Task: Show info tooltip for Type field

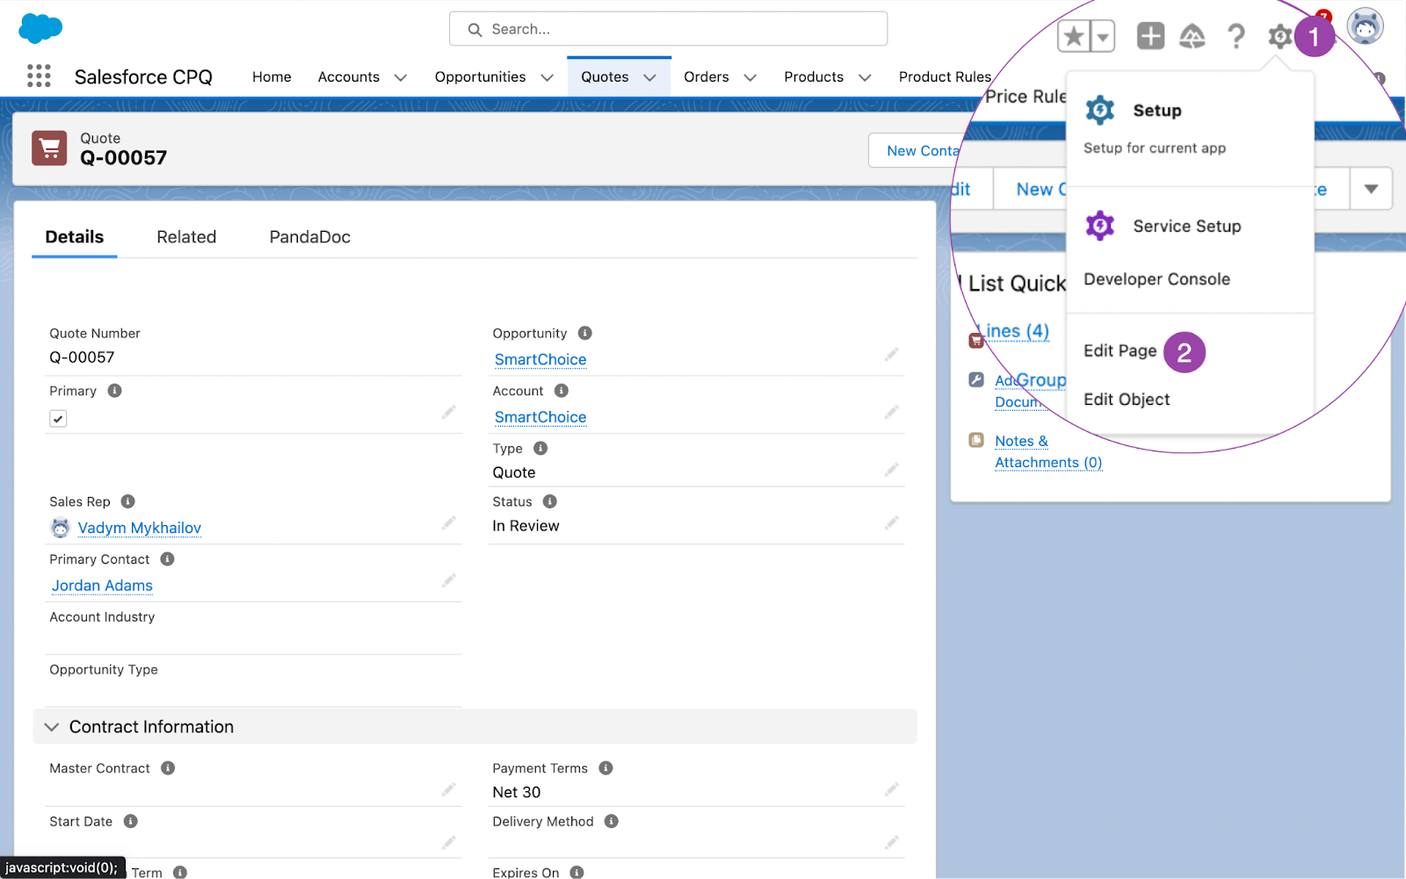Action: [x=540, y=448]
